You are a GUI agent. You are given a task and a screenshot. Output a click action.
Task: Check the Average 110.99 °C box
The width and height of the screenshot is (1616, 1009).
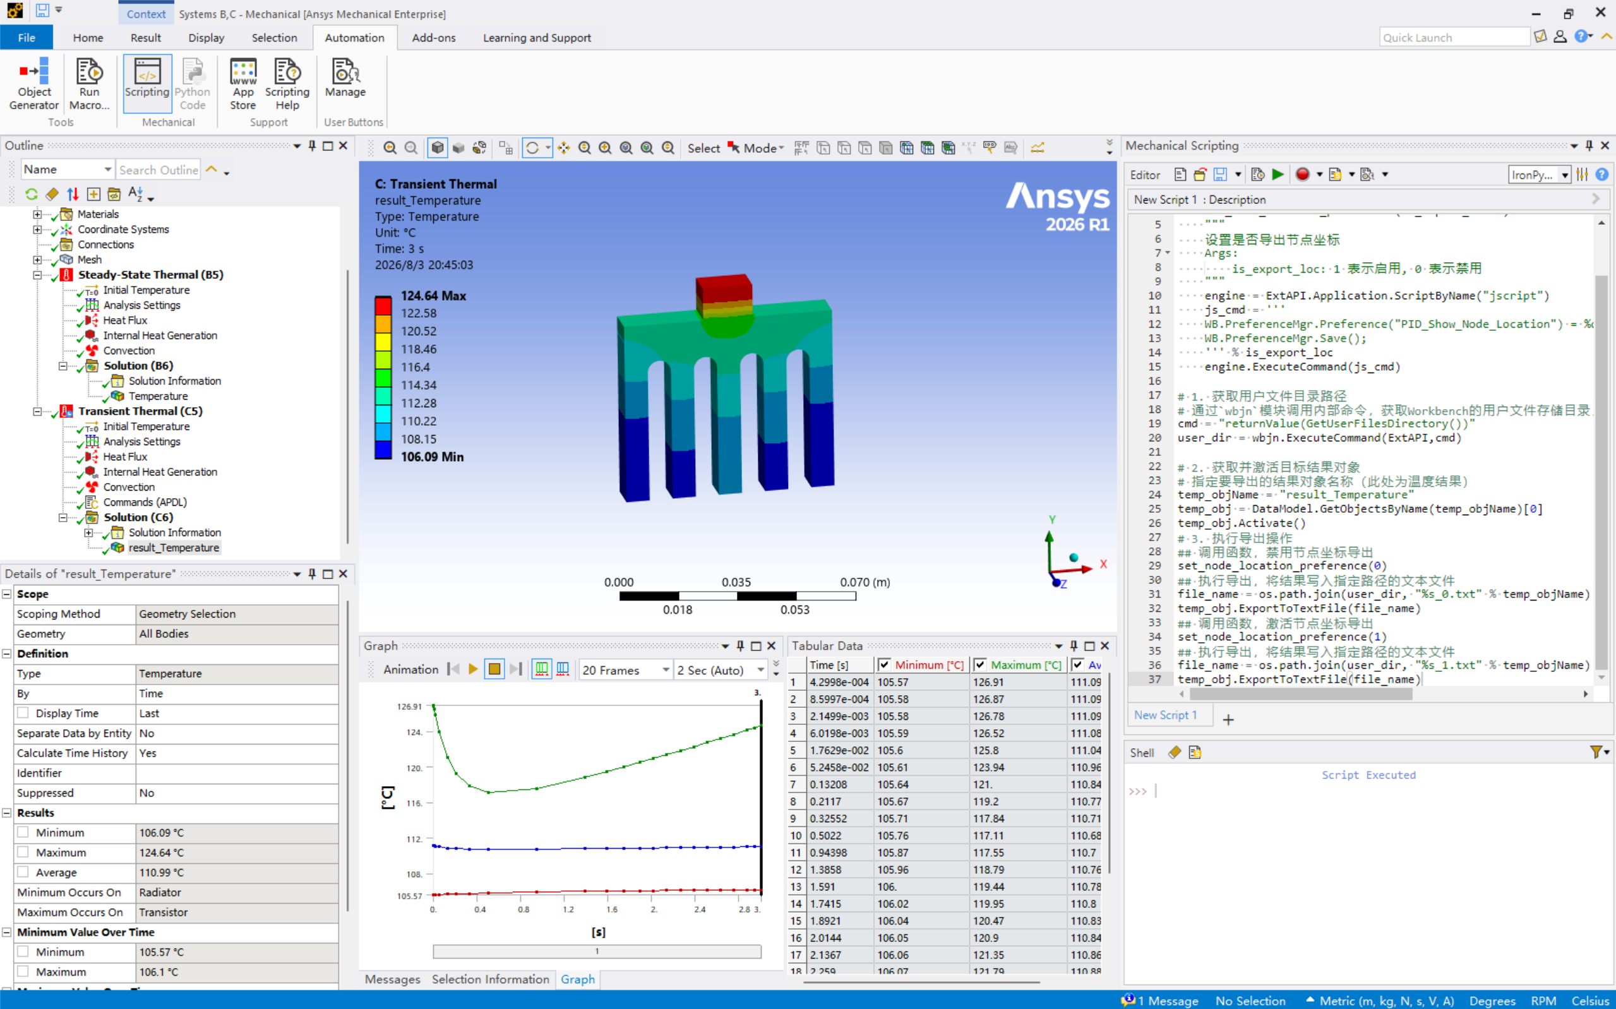coord(23,872)
